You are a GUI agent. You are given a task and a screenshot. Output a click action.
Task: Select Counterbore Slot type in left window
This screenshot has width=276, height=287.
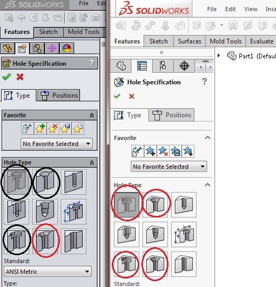click(16, 241)
